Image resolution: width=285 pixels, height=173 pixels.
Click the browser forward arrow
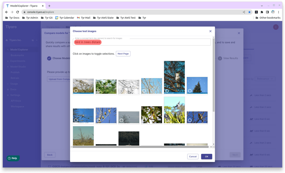point(12,12)
